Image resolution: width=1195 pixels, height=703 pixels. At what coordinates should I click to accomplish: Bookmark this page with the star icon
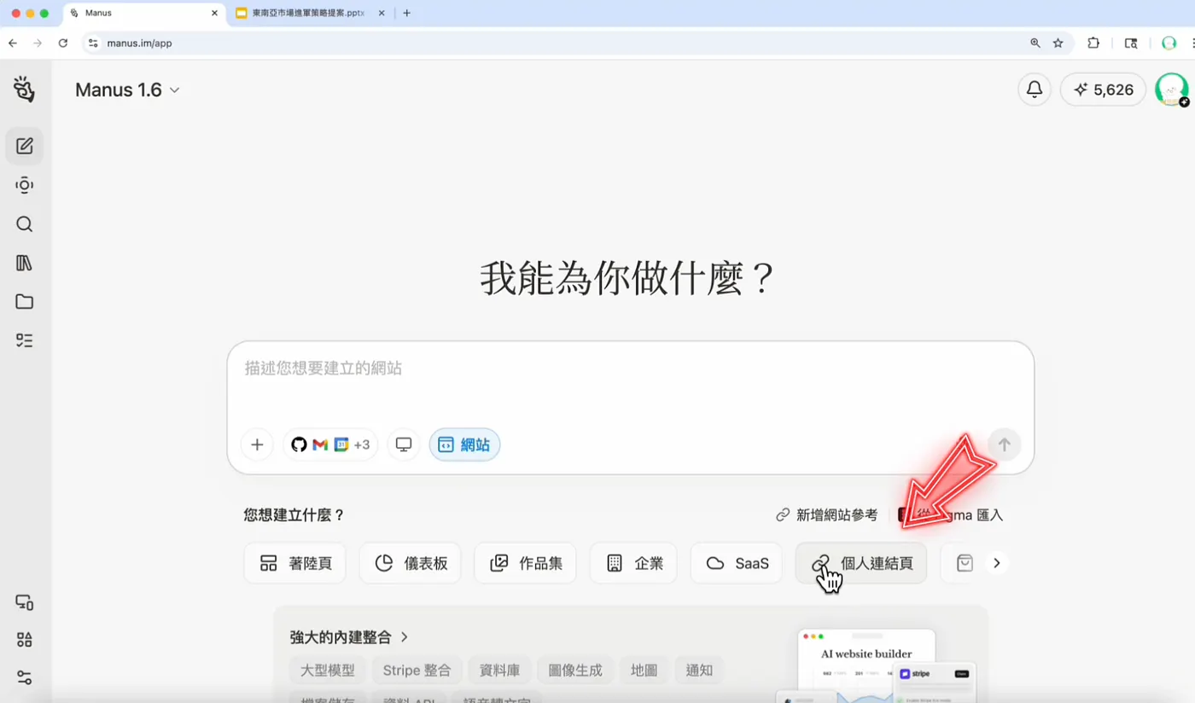(x=1058, y=43)
